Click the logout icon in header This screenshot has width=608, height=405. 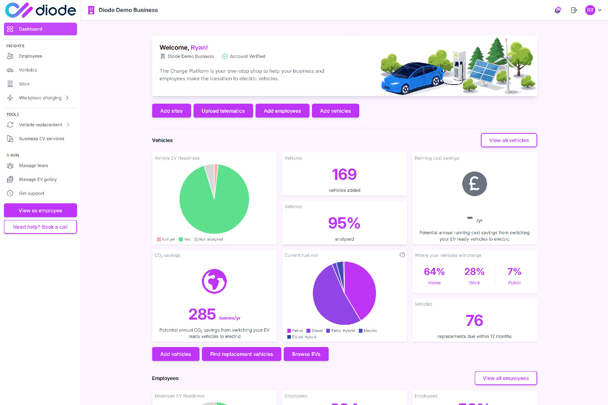[574, 10]
